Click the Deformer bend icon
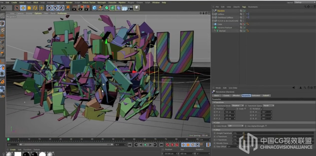The image size is (316, 156). coord(119,8)
